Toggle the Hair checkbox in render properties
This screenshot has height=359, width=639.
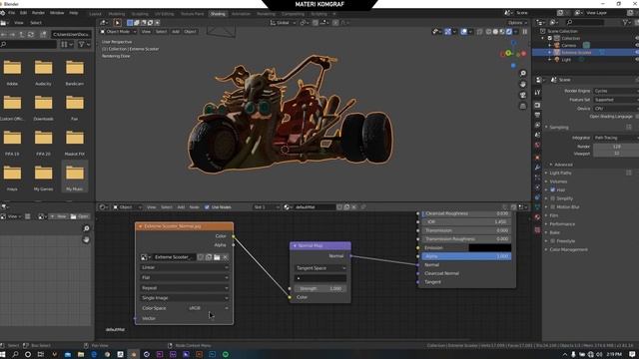pyautogui.click(x=553, y=190)
